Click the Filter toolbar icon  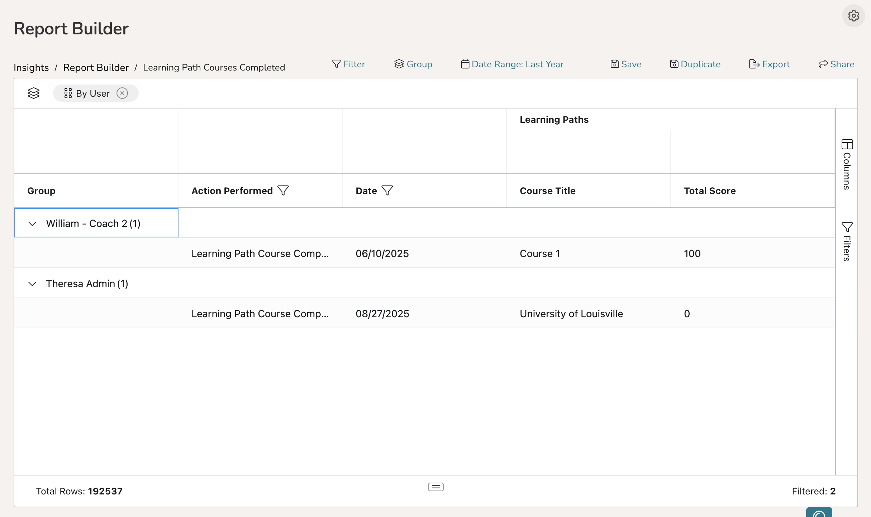point(336,64)
